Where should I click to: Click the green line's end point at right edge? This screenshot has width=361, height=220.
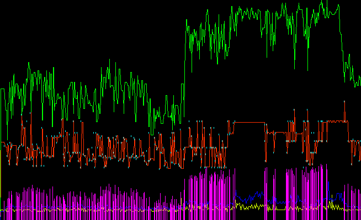359,82
